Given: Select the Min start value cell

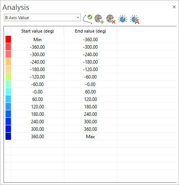Looking at the screenshot, I should (x=38, y=39).
